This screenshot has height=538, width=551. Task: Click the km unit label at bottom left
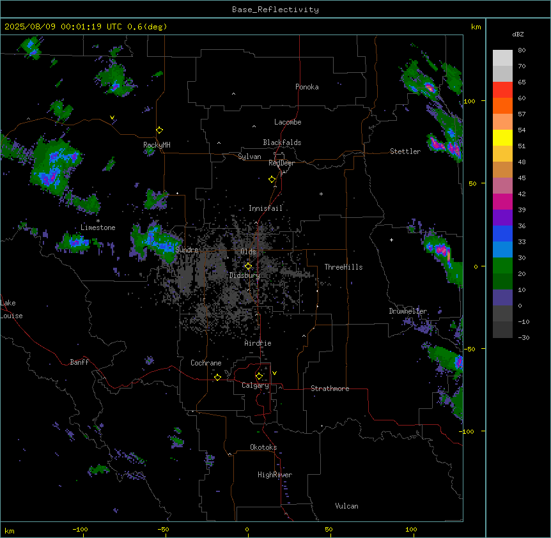9,531
